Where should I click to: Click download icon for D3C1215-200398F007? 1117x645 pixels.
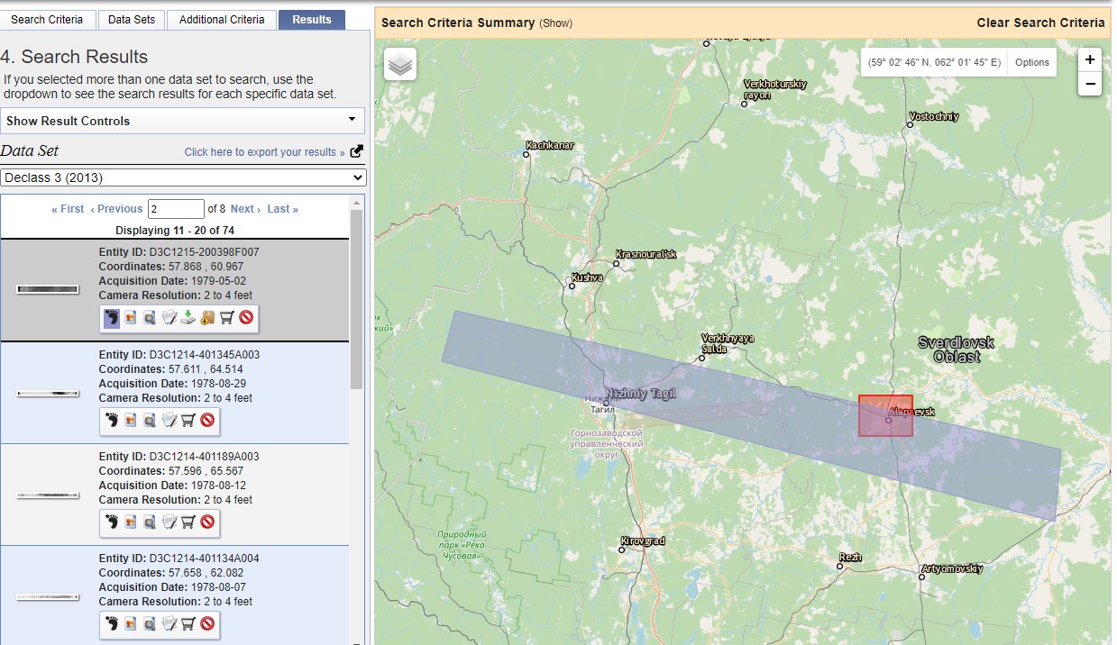[188, 317]
